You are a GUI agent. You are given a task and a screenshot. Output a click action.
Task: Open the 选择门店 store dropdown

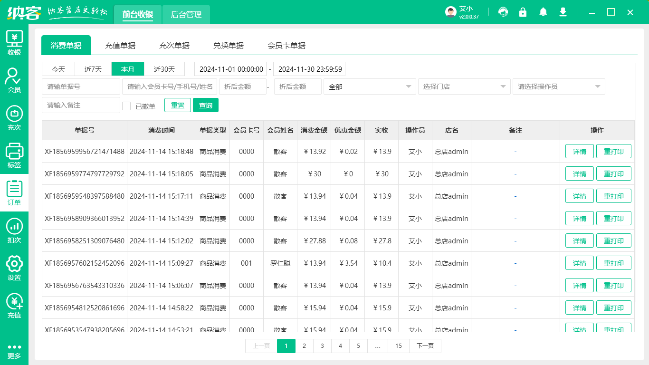[x=464, y=86]
